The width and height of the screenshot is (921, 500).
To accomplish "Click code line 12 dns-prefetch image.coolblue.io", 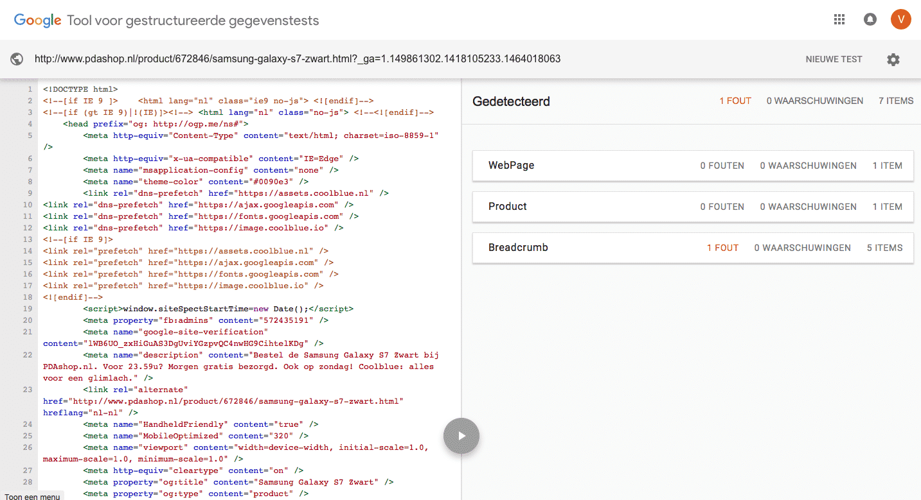I will 193,228.
